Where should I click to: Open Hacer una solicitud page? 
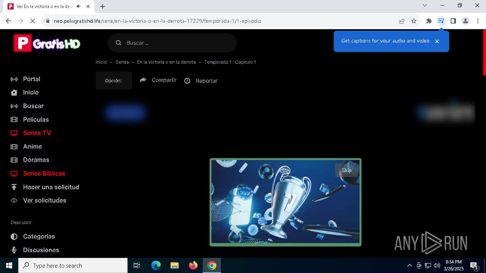pyautogui.click(x=51, y=187)
